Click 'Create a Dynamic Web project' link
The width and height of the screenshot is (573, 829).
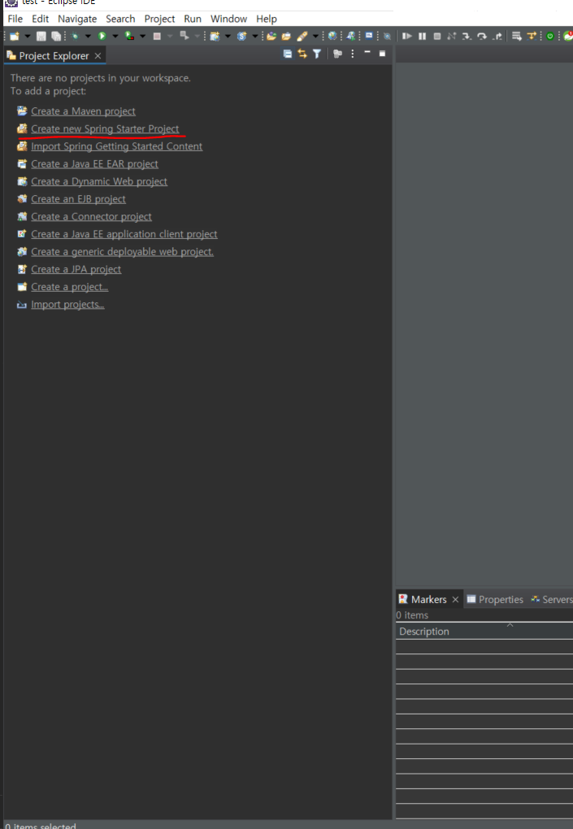pos(99,181)
